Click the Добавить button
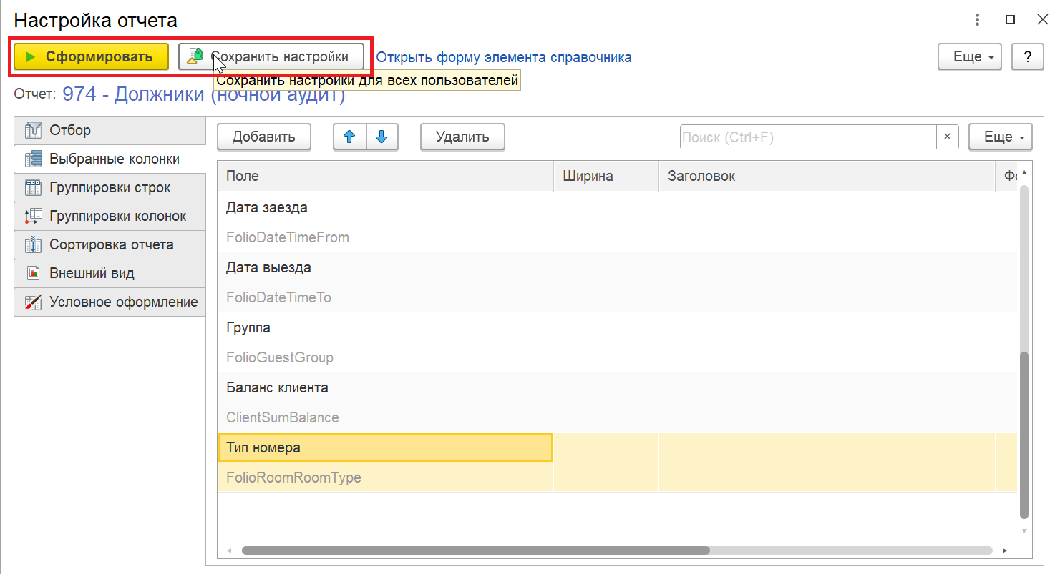The image size is (1060, 574). (264, 137)
